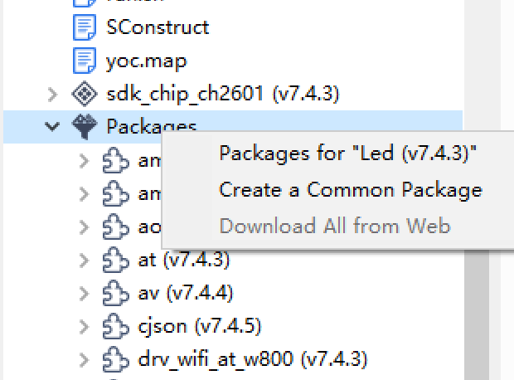Expand the at (v7.4.3) package
Screen dimensions: 514x380
(85, 261)
